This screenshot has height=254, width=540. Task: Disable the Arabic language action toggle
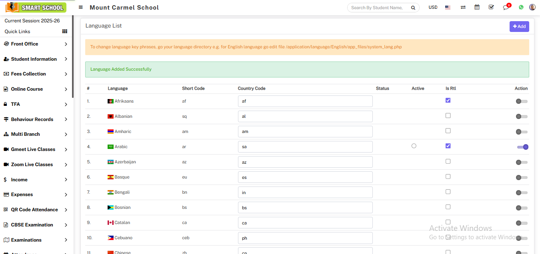(522, 147)
